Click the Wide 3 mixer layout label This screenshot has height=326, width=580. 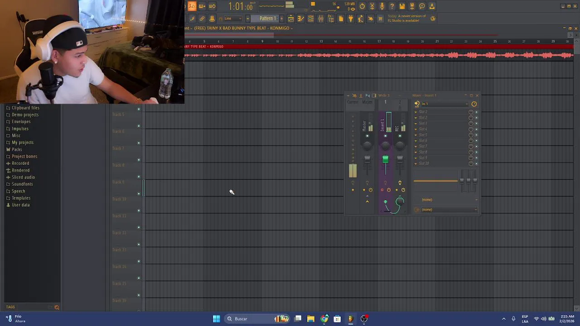[384, 96]
